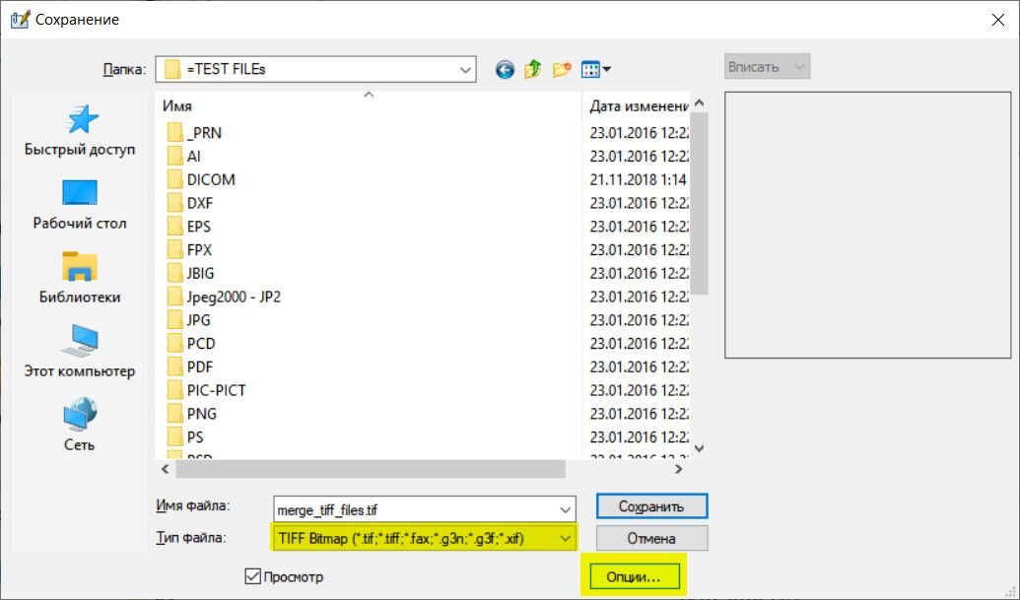Select the JPG folder
The image size is (1020, 600).
188,320
